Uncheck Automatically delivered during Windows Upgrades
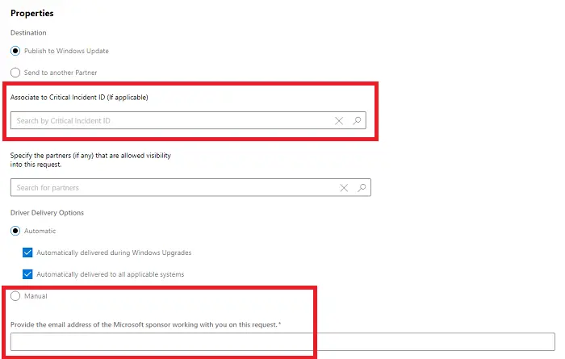The height and width of the screenshot is (359, 565). pyautogui.click(x=27, y=253)
